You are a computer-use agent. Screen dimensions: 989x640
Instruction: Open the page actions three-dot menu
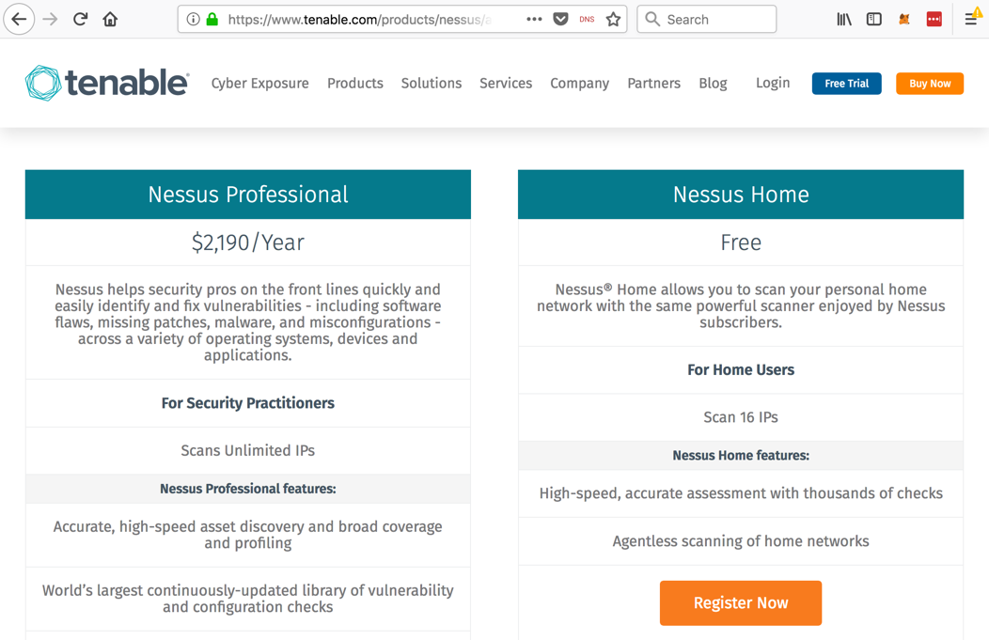(x=534, y=19)
